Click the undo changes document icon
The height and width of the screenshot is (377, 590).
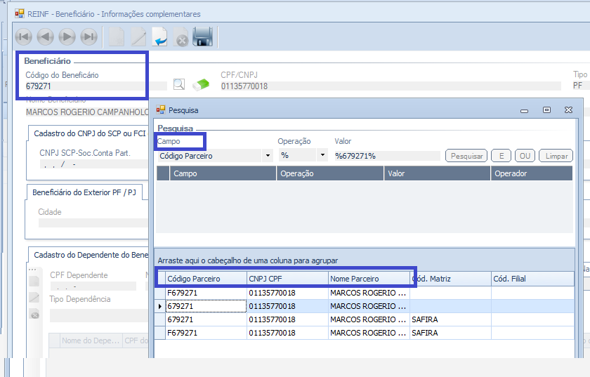pyautogui.click(x=160, y=37)
